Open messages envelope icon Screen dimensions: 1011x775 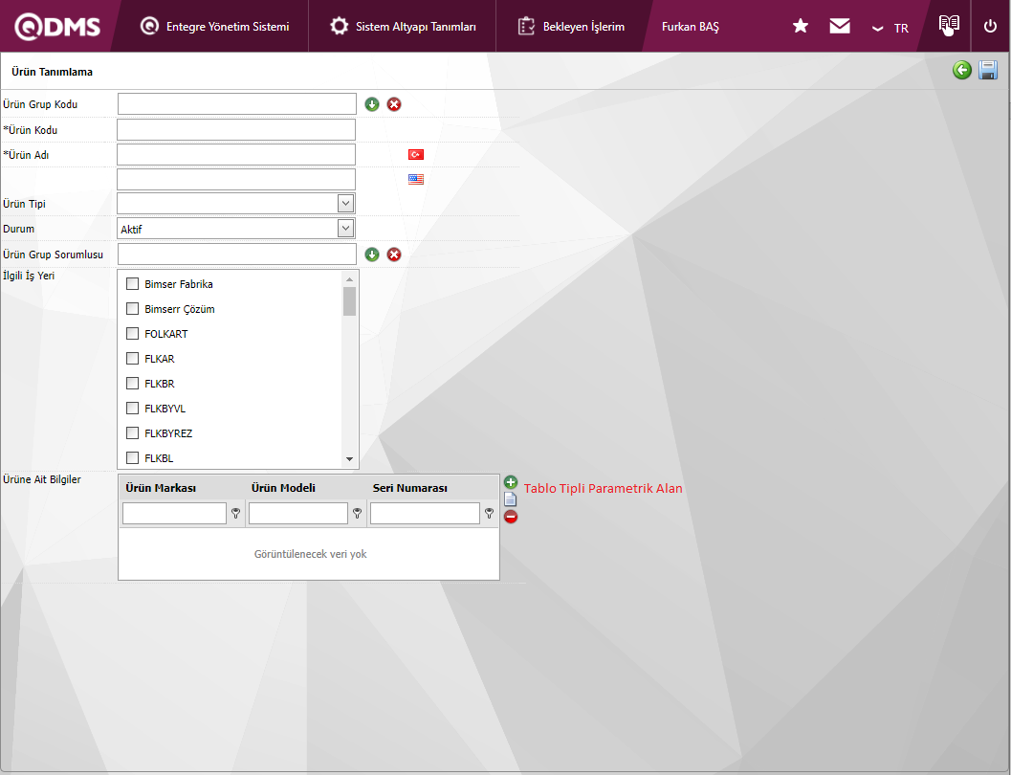(x=840, y=27)
